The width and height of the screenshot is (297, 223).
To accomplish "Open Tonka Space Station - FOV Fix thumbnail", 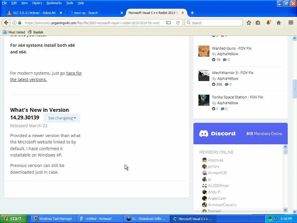I will point(204,100).
